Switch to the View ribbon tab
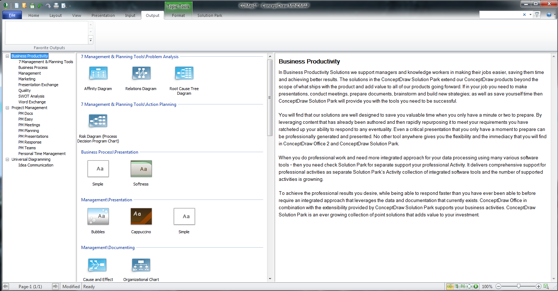558x291 pixels. pos(77,15)
